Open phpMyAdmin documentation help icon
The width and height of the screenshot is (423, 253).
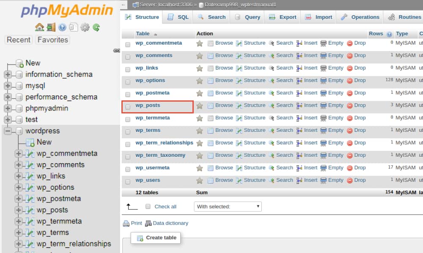[x=62, y=27]
